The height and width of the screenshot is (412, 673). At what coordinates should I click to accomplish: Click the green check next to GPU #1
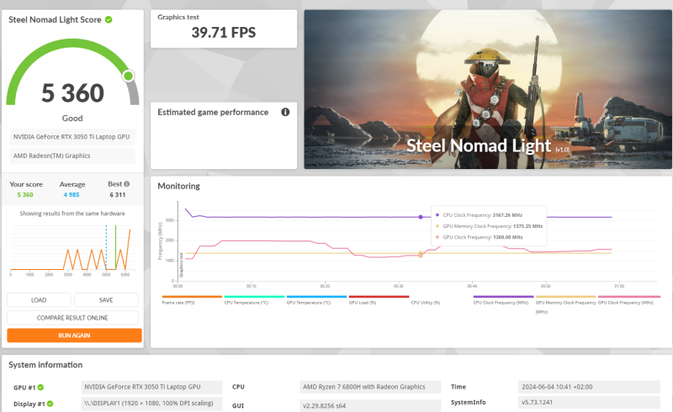click(40, 387)
